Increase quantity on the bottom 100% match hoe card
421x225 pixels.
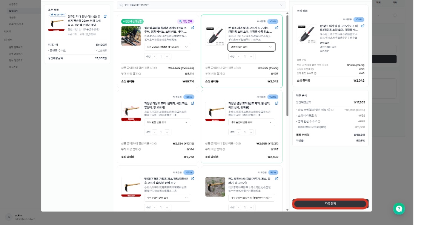tap(167, 208)
